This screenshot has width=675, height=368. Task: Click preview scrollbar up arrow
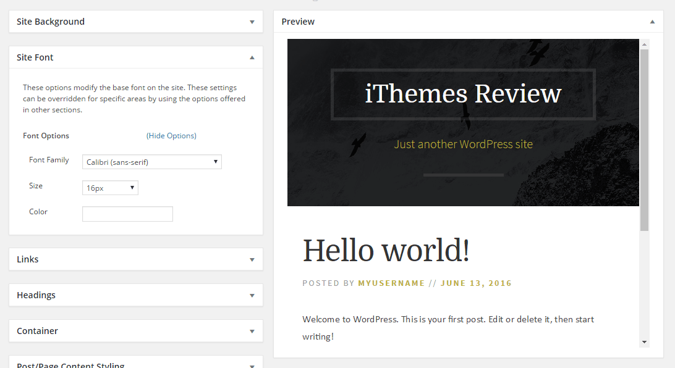coord(644,44)
